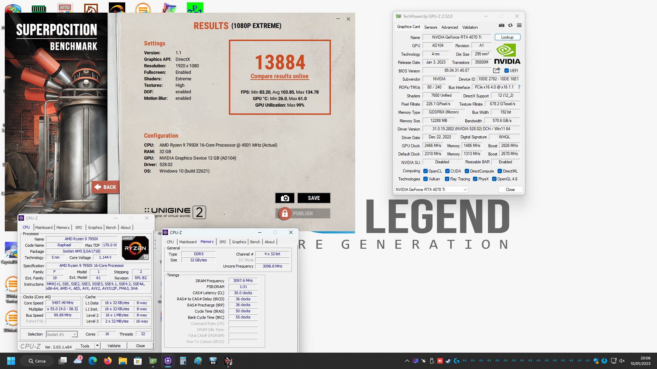Open Graphics tab in CPU-Z Memory window
The height and width of the screenshot is (369, 657).
pos(239,242)
